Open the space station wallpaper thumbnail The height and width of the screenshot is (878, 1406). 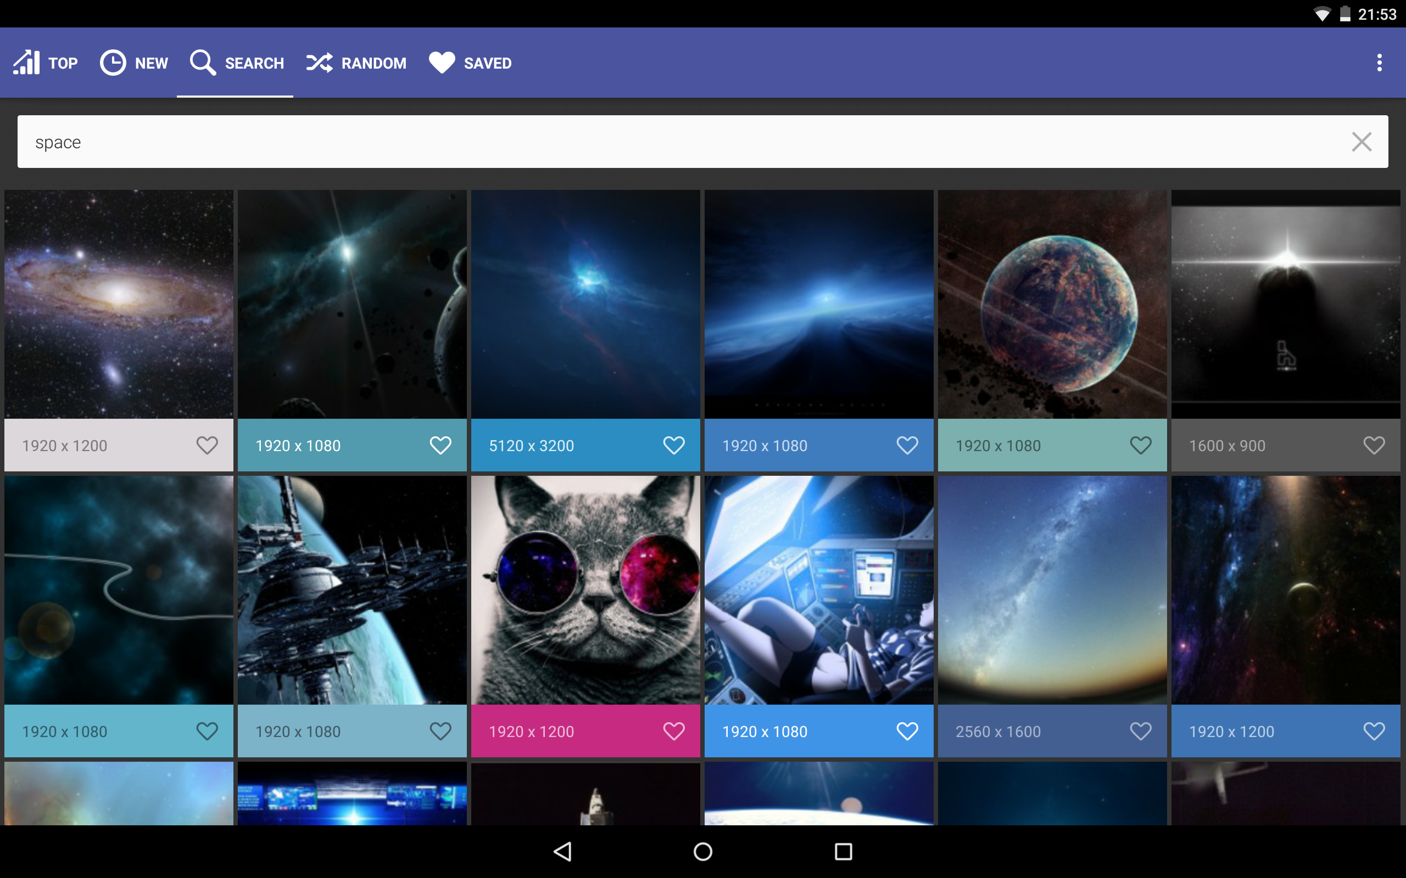tap(351, 589)
